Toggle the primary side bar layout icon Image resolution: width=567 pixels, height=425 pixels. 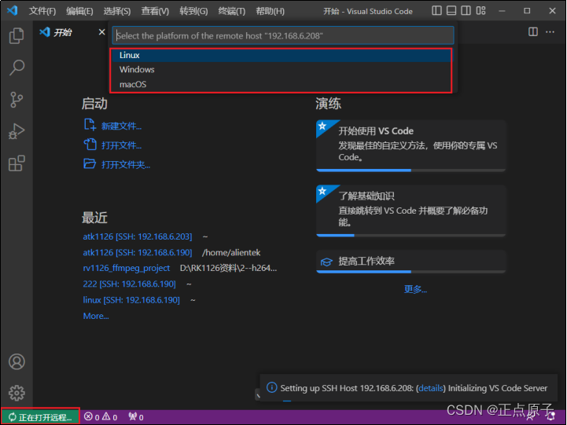tap(436, 10)
